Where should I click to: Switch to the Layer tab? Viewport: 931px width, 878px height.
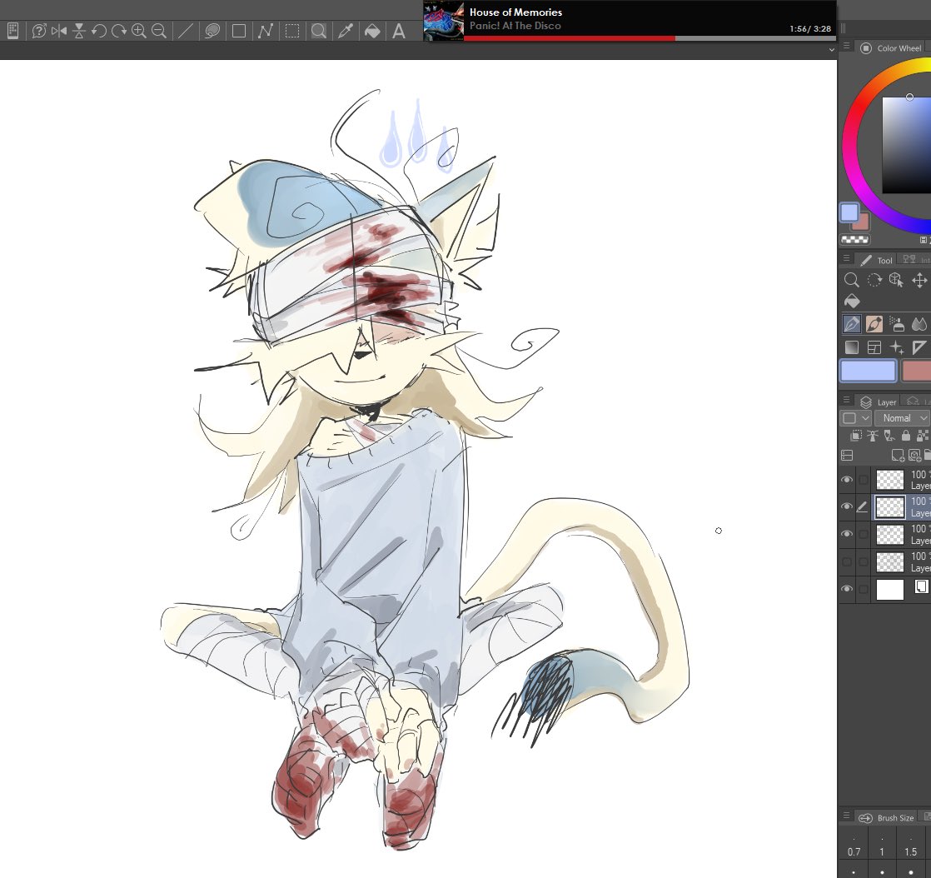click(x=879, y=402)
